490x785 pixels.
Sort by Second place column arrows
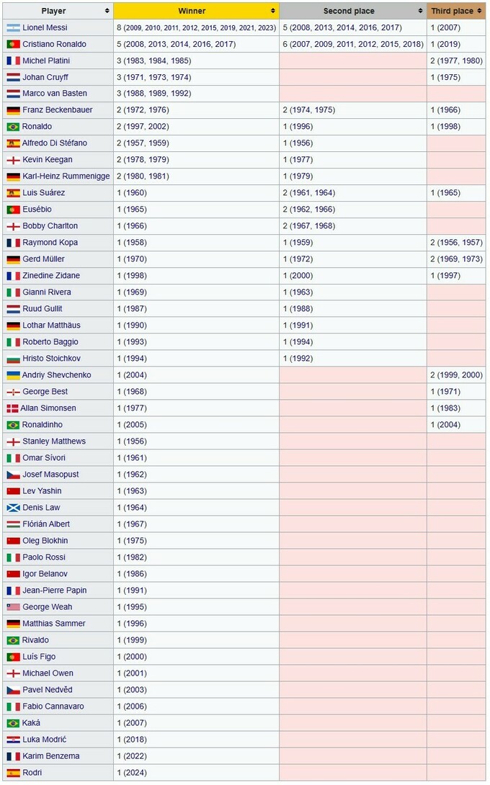(421, 11)
